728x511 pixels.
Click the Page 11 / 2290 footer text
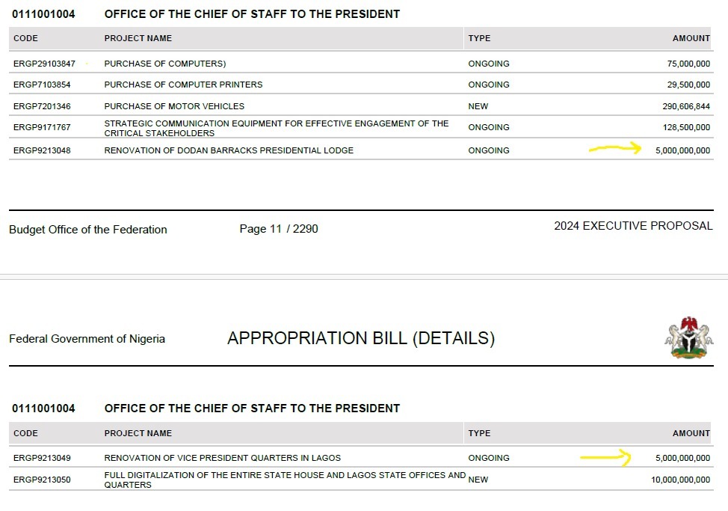tap(279, 228)
